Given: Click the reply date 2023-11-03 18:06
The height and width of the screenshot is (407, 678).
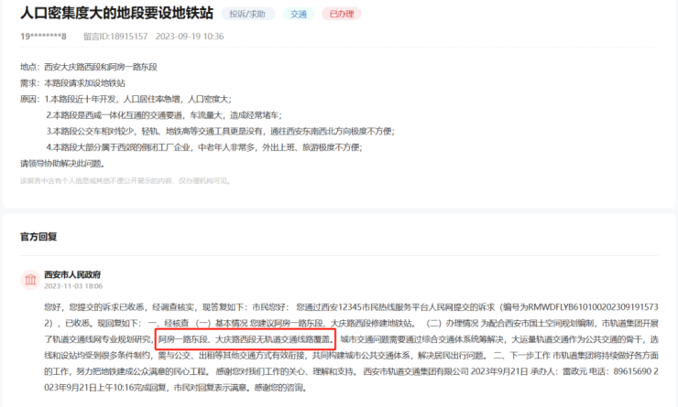Looking at the screenshot, I should point(73,285).
